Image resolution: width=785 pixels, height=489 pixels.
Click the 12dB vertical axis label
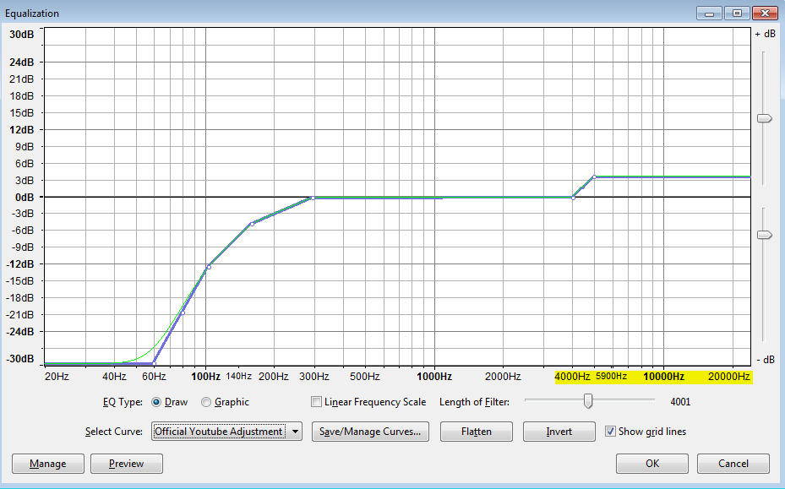(x=21, y=129)
